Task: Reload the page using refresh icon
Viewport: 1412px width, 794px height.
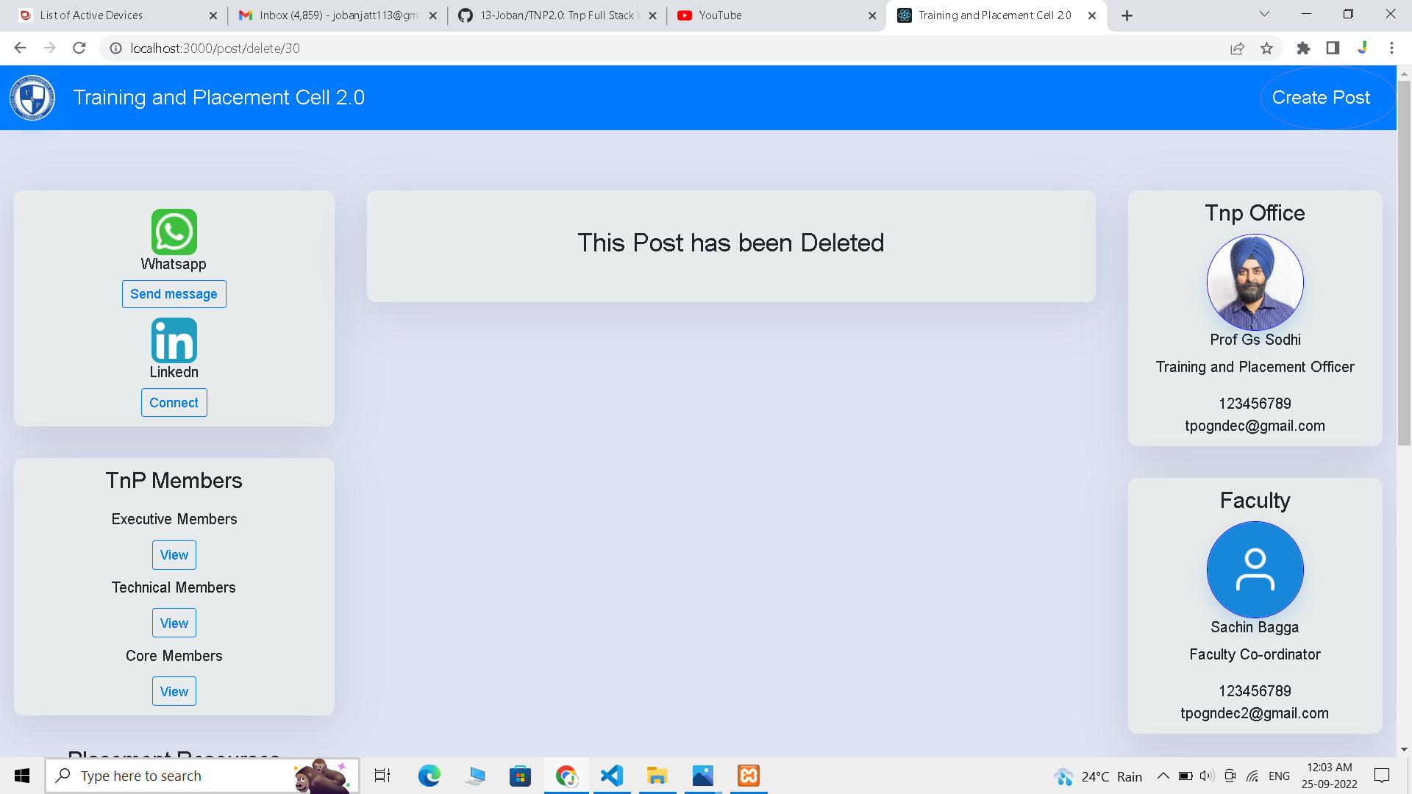Action: pos(79,49)
